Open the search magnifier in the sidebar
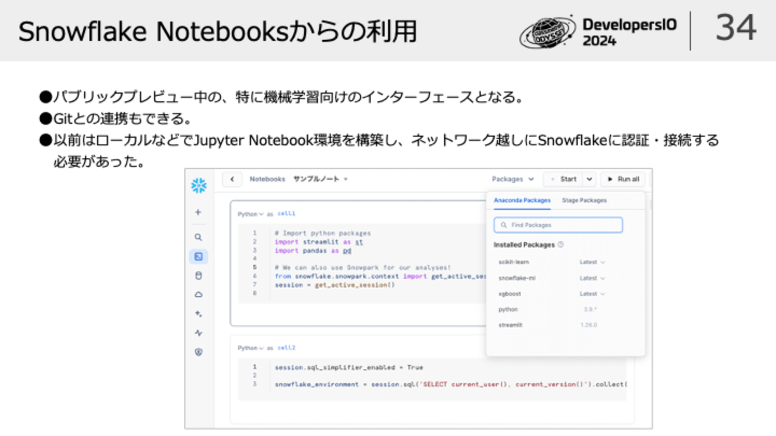776x436 pixels. point(198,237)
